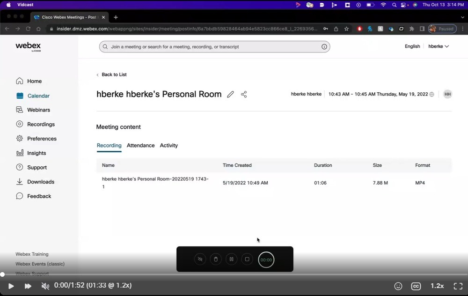Open the emoji reaction button
The width and height of the screenshot is (468, 296).
pos(398,286)
